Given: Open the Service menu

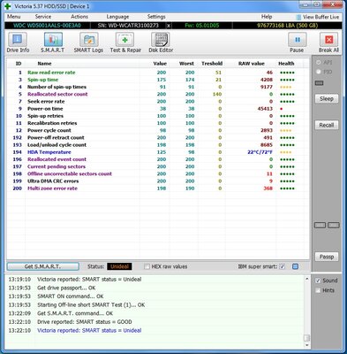Looking at the screenshot, I should tap(43, 17).
